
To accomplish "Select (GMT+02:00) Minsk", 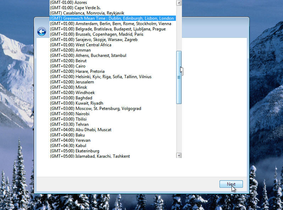I will [113, 87].
